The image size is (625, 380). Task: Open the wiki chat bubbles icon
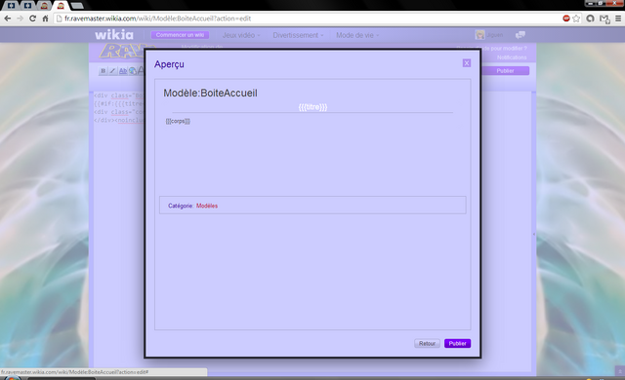tap(521, 35)
